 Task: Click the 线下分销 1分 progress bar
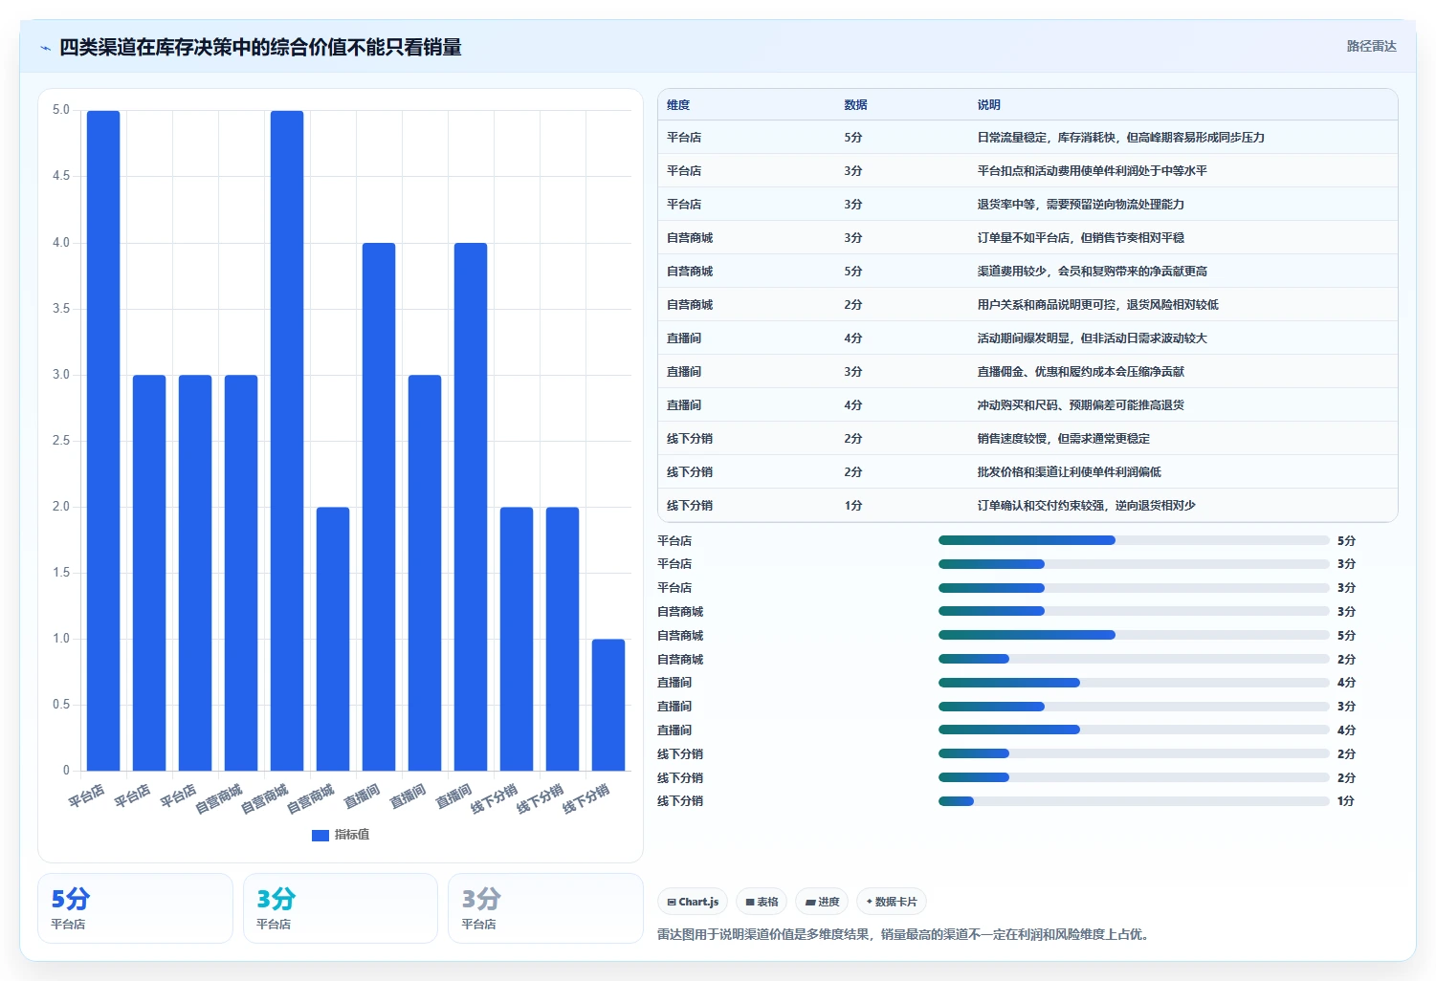pyautogui.click(x=1134, y=801)
